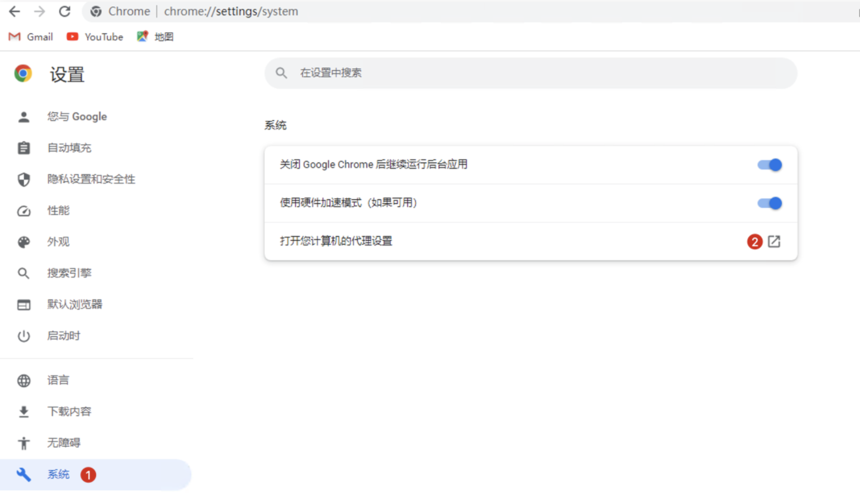Screen dimensions: 860x496
Task: Open 隐私设置和安全性 section
Action: [91, 179]
